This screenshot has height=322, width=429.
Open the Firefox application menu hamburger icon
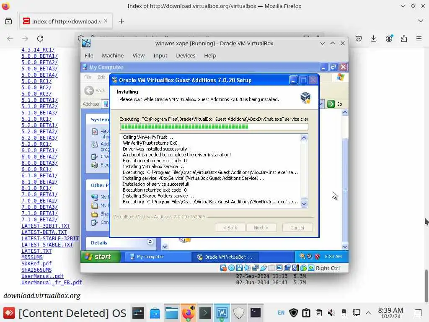419,39
